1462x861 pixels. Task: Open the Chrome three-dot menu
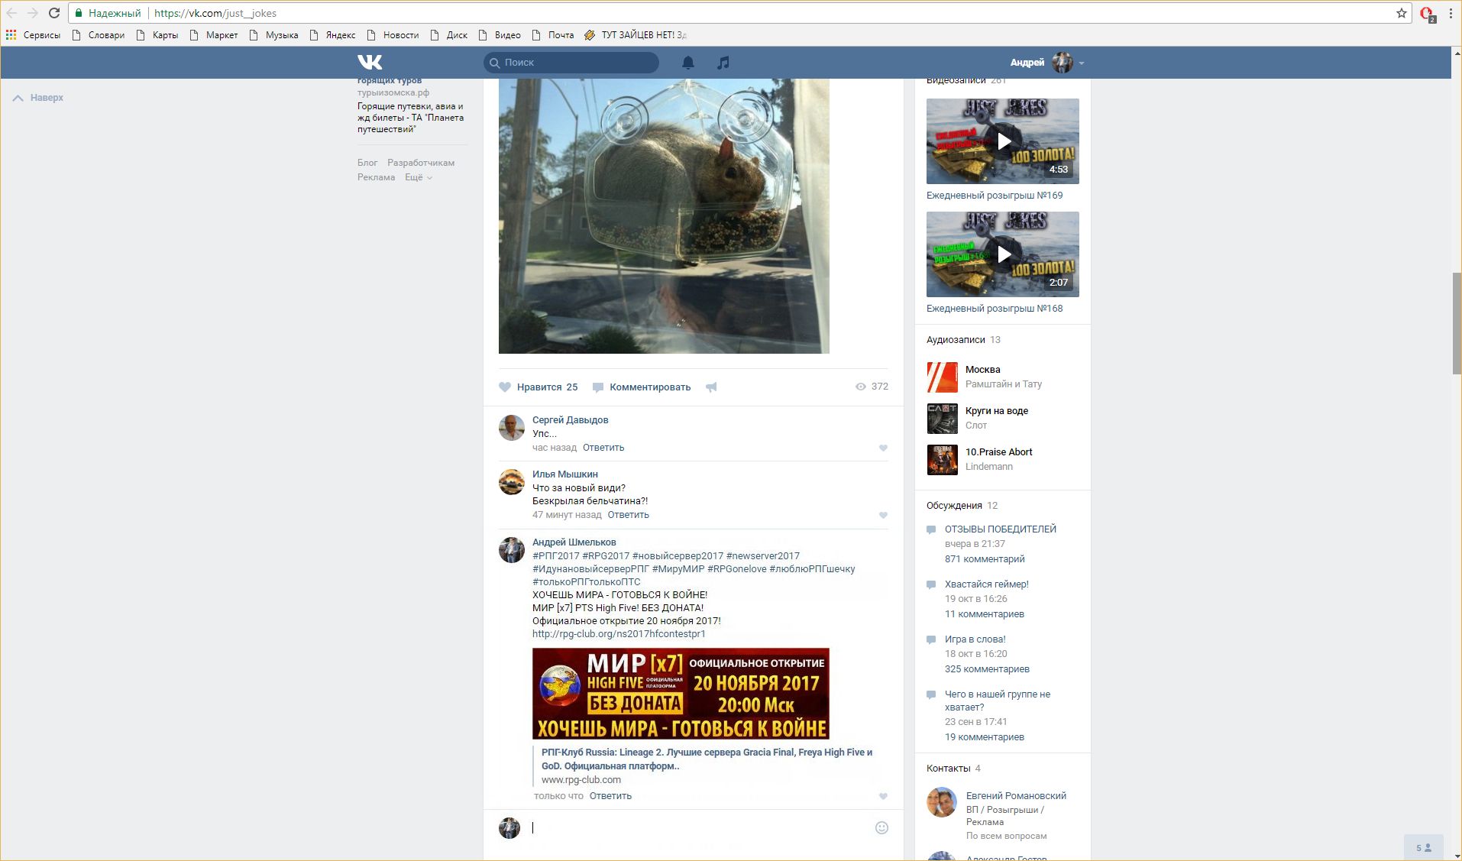tap(1451, 13)
